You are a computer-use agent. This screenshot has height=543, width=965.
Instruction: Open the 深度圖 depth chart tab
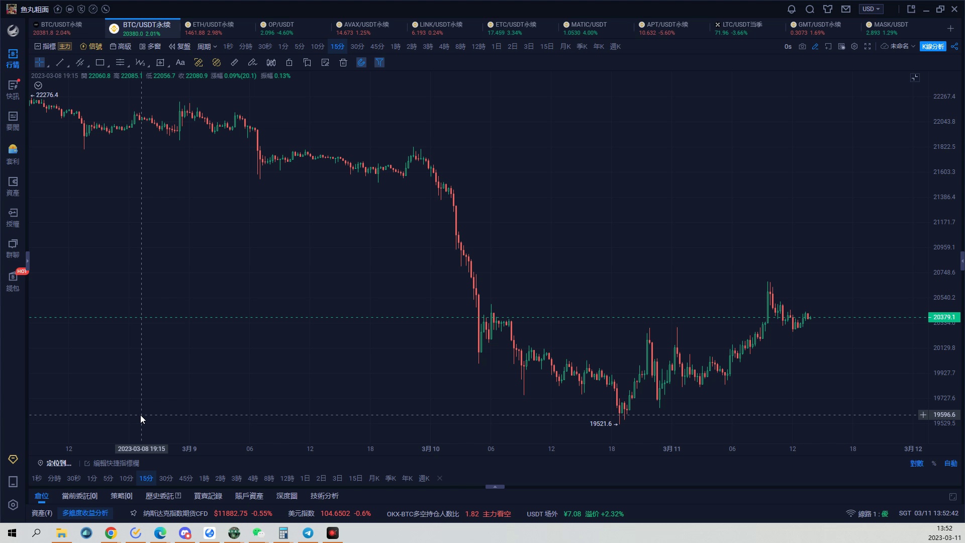click(x=286, y=496)
